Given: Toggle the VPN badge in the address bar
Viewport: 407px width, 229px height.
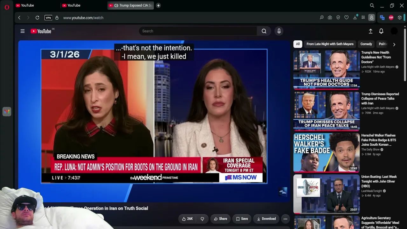Looking at the screenshot, I should point(48,18).
